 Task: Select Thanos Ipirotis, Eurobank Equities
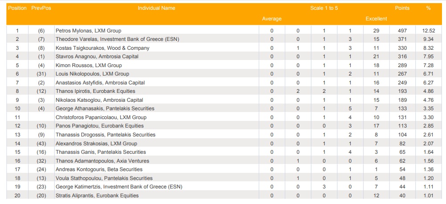[95, 91]
